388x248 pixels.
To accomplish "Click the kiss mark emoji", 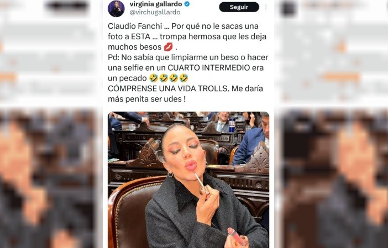I will pyautogui.click(x=169, y=47).
